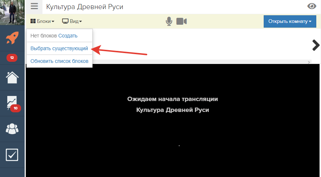Open the Блоки dropdown

(x=42, y=21)
